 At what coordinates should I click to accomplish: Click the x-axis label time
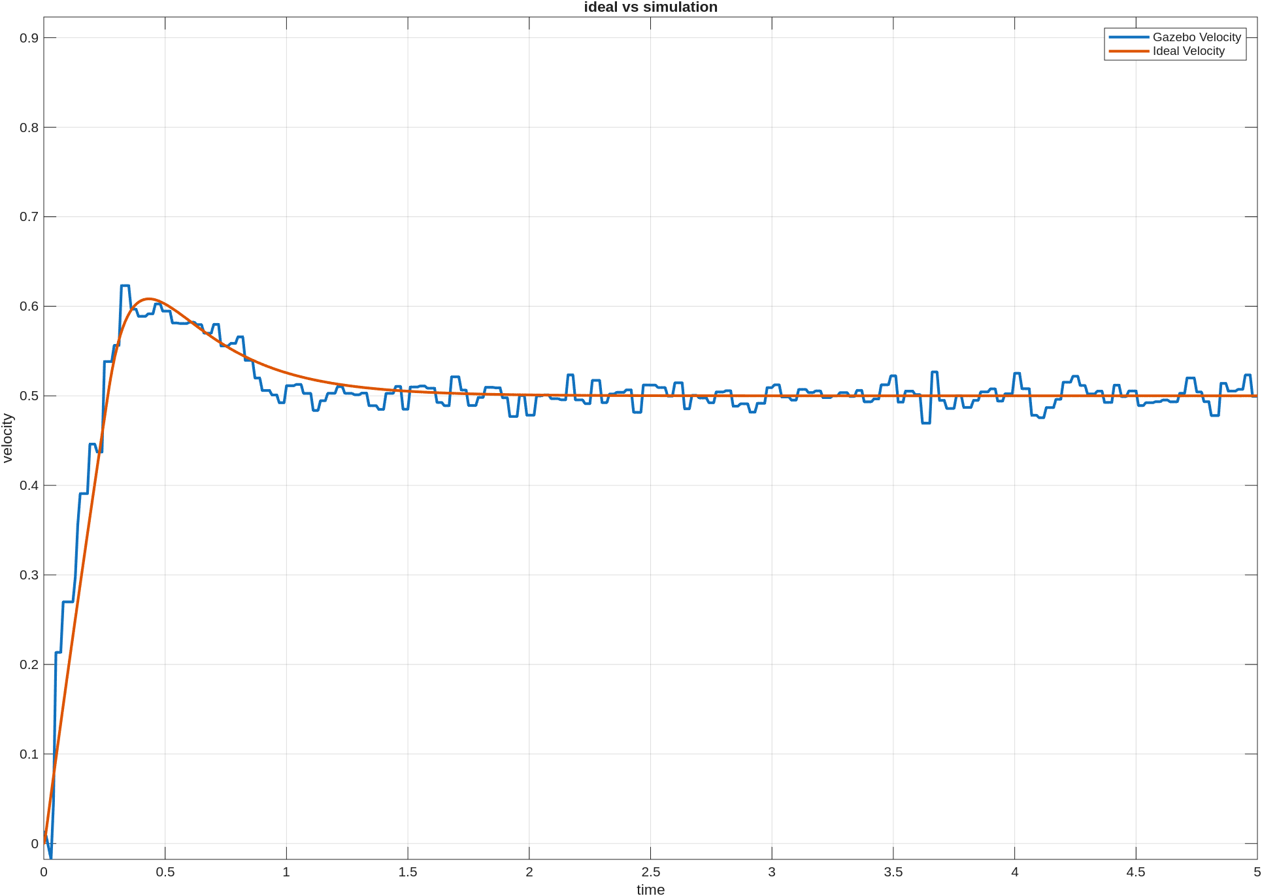click(650, 889)
